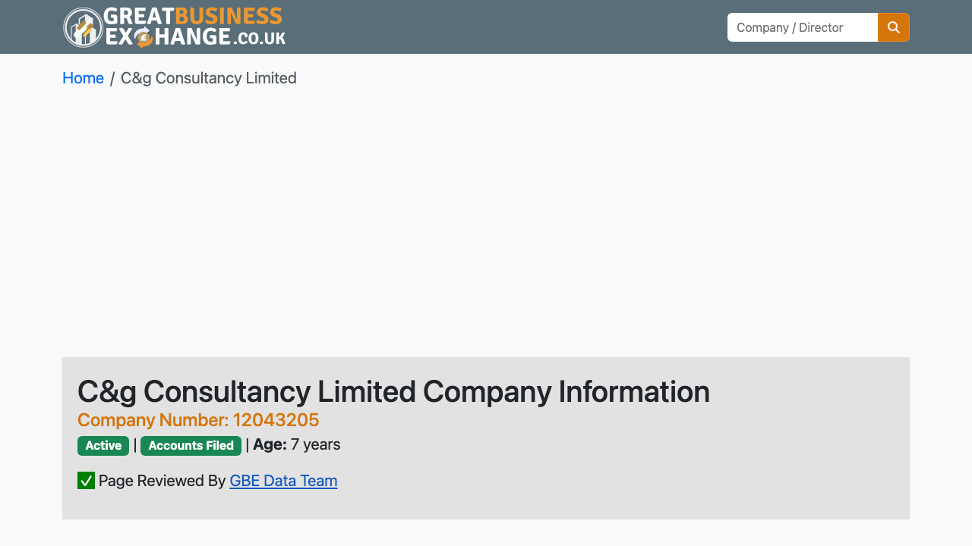This screenshot has width=972, height=546.
Task: Click the company information heading
Action: [x=393, y=391]
